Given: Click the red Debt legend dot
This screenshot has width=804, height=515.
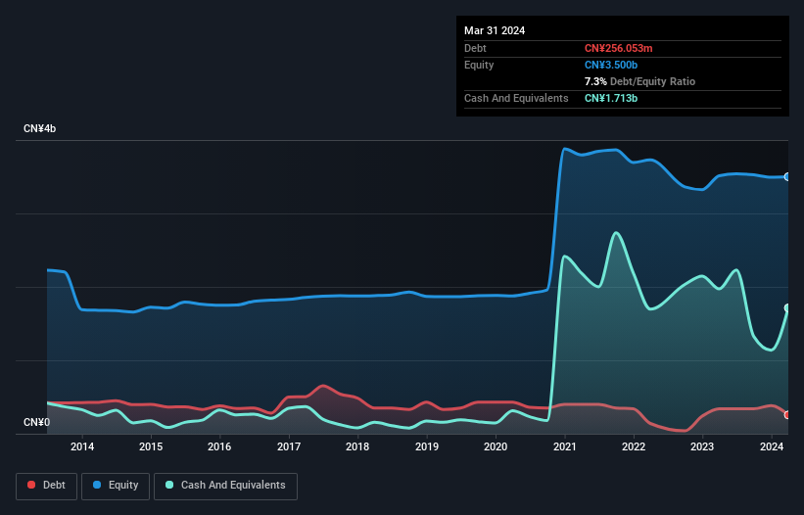Looking at the screenshot, I should (x=31, y=485).
